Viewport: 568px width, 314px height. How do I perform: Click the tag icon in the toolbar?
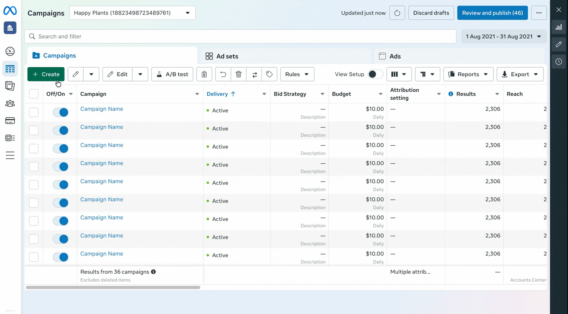269,74
